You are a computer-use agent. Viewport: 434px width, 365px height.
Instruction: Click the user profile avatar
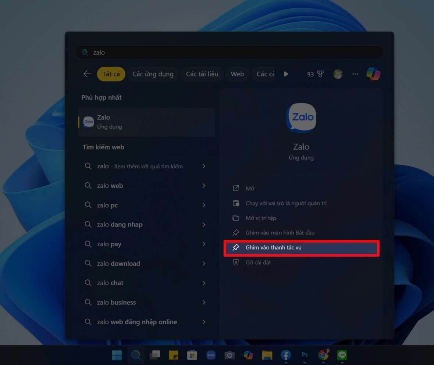click(338, 74)
